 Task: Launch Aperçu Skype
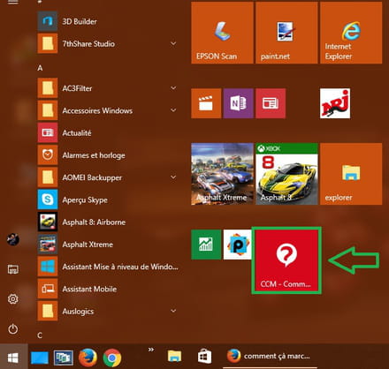click(x=108, y=200)
